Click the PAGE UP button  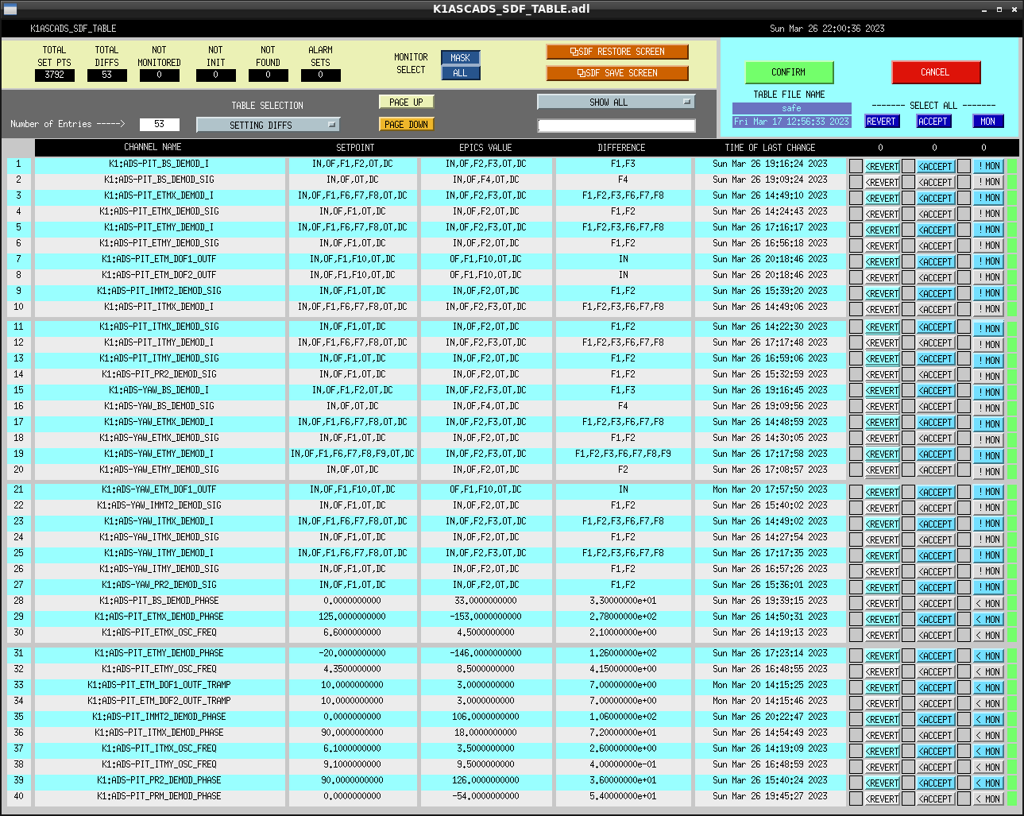click(406, 102)
